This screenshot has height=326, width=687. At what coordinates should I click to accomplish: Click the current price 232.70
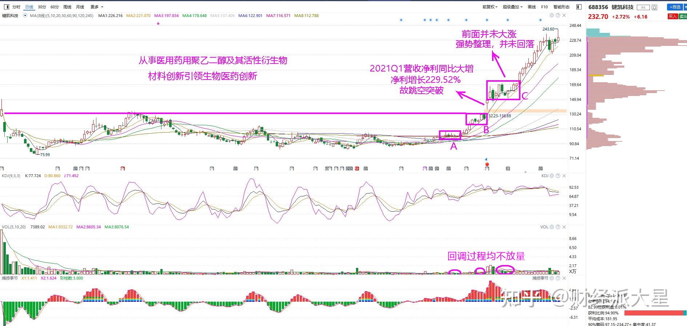tap(598, 17)
